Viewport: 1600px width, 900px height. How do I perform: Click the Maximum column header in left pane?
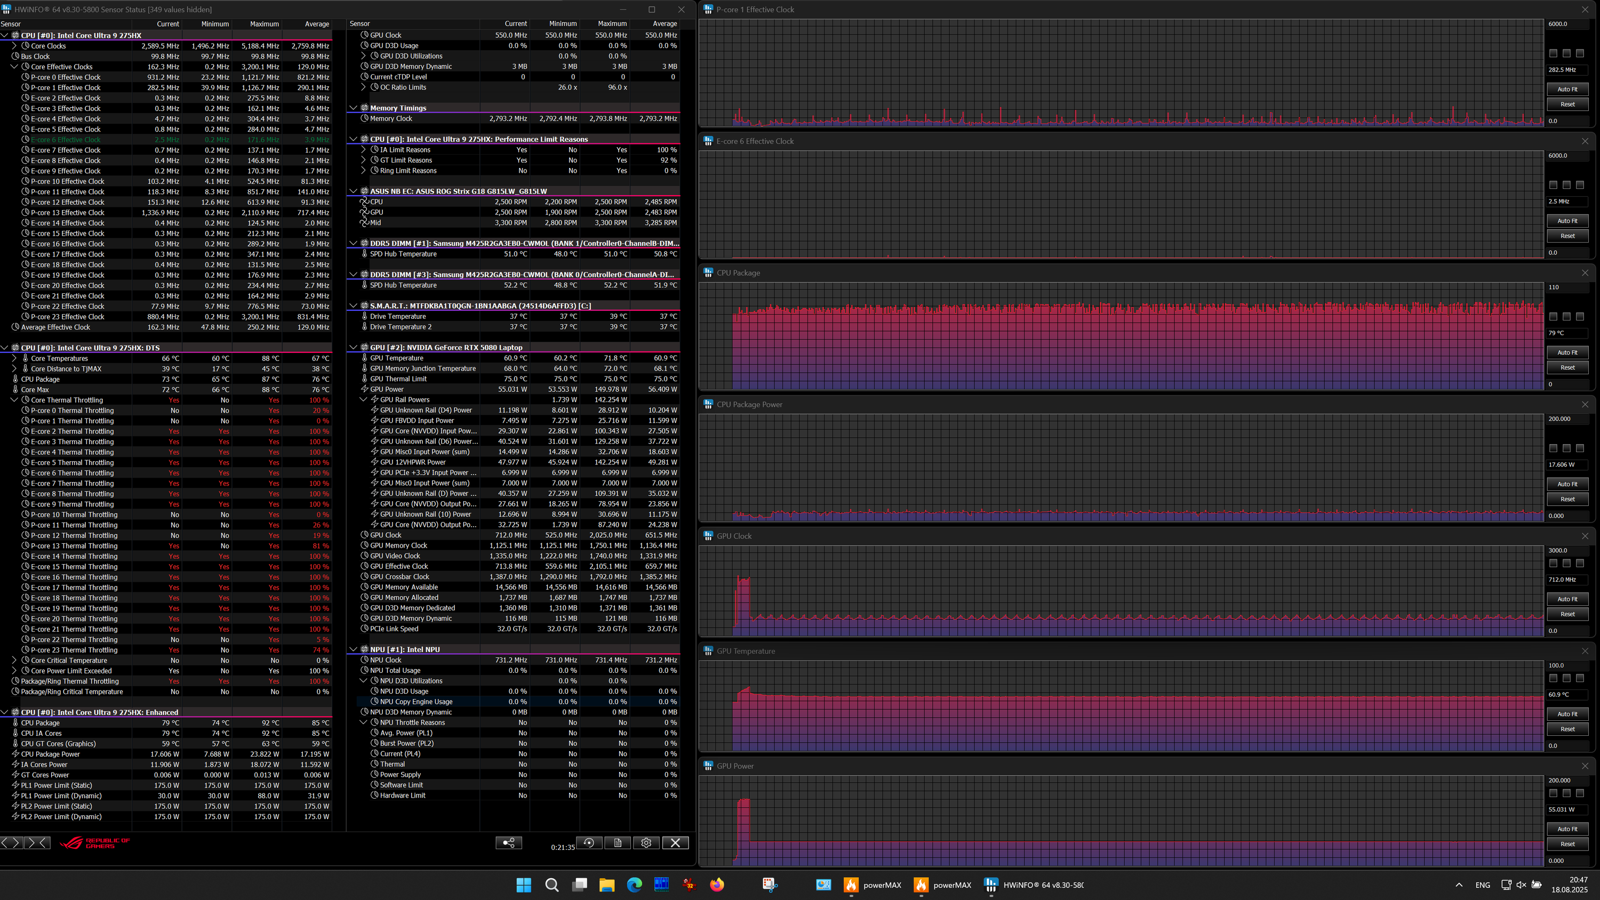pyautogui.click(x=264, y=23)
